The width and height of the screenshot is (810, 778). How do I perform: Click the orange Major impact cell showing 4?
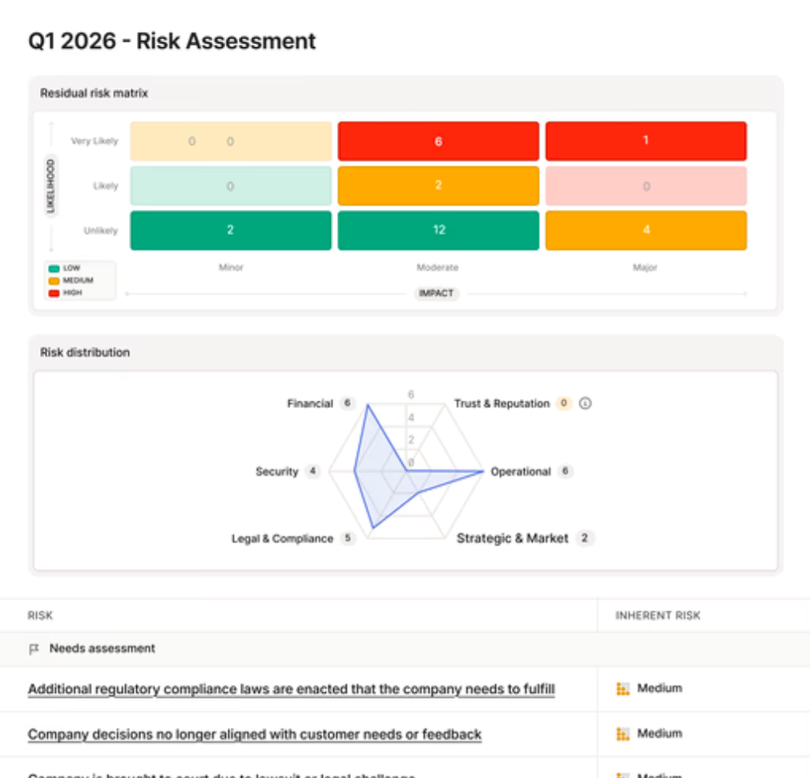point(646,230)
